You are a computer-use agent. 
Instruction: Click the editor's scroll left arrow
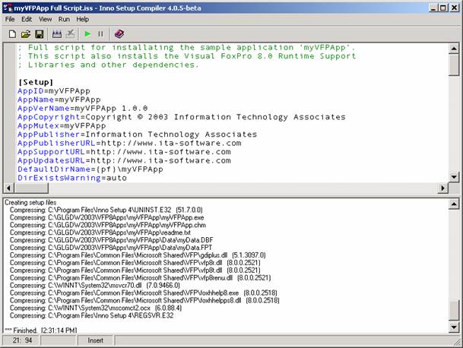click(x=9, y=188)
